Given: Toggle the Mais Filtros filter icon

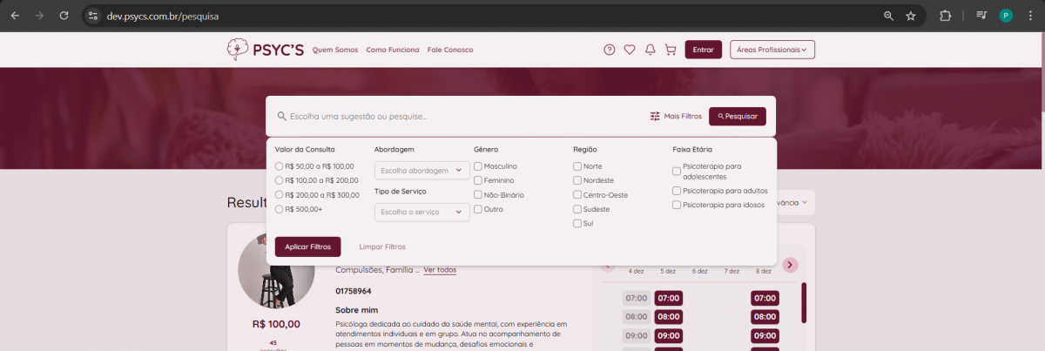Looking at the screenshot, I should (655, 116).
